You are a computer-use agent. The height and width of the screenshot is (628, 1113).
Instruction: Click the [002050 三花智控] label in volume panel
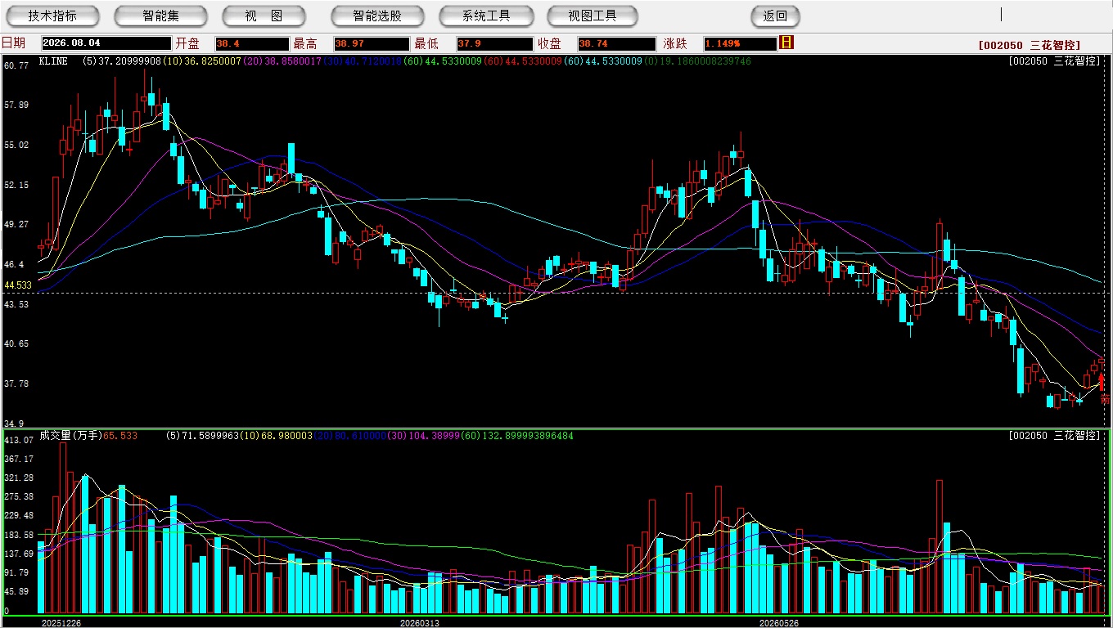(x=1054, y=436)
